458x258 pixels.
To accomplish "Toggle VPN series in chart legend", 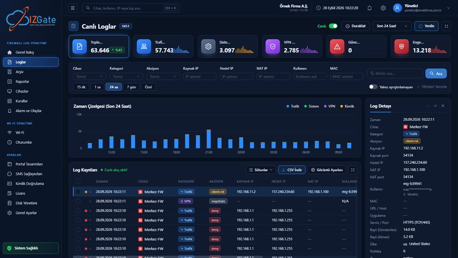I will pos(330,106).
